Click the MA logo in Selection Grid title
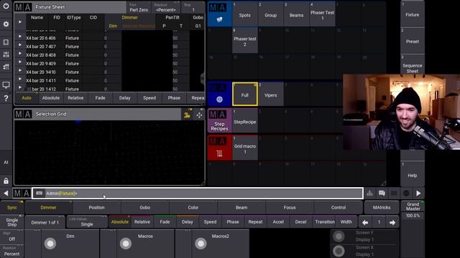This screenshot has width=460, height=258. tap(23, 114)
